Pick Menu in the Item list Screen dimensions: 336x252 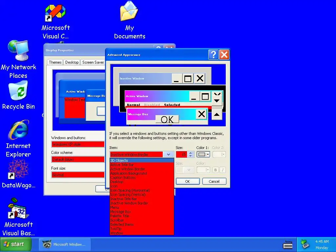[142, 207]
